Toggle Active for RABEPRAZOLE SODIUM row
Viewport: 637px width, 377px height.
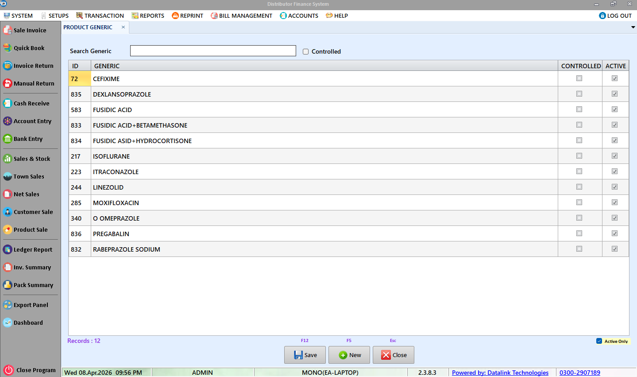click(x=614, y=249)
